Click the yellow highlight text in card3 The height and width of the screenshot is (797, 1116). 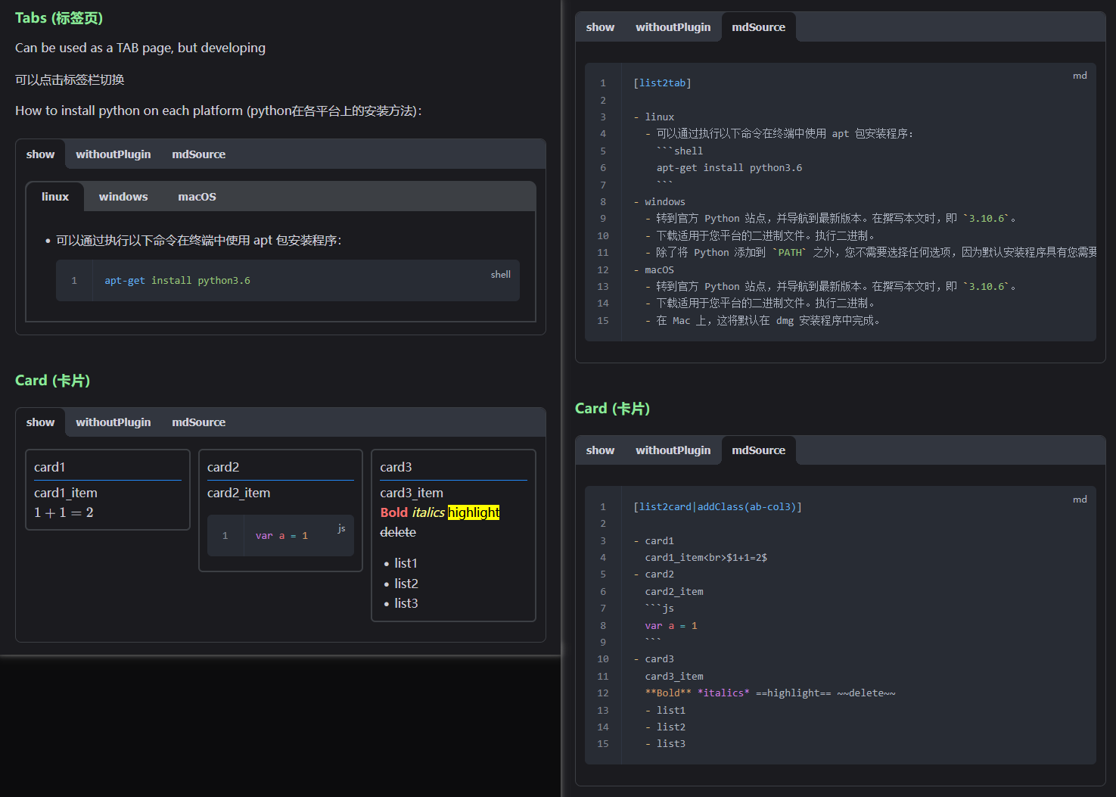click(x=474, y=512)
